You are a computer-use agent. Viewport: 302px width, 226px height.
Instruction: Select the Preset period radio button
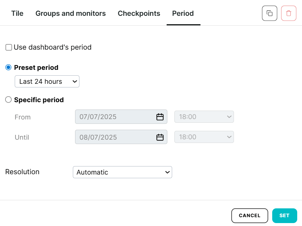(x=8, y=68)
